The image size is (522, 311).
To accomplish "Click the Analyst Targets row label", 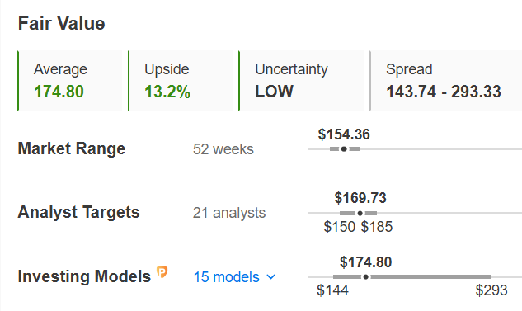I will point(78,212).
